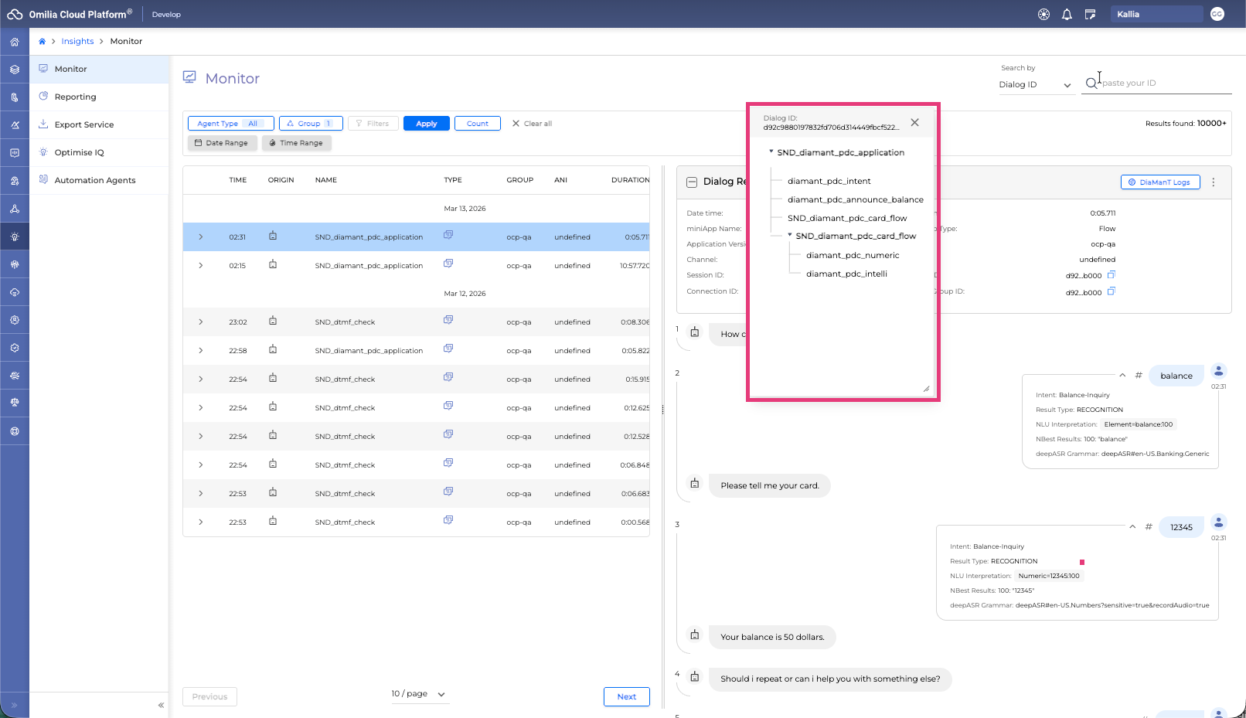Go to Automation Agents menu item

[94, 181]
